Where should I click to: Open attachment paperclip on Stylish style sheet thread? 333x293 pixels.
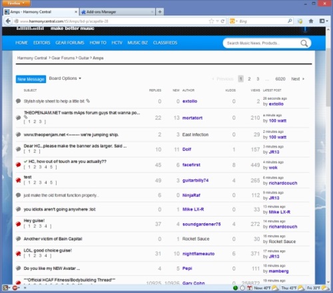pyautogui.click(x=88, y=101)
